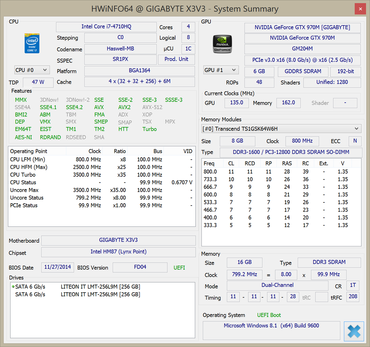This screenshot has height=347, width=370.
Task: Click the GPU memory clock 162.0 field
Action: pyautogui.click(x=288, y=103)
